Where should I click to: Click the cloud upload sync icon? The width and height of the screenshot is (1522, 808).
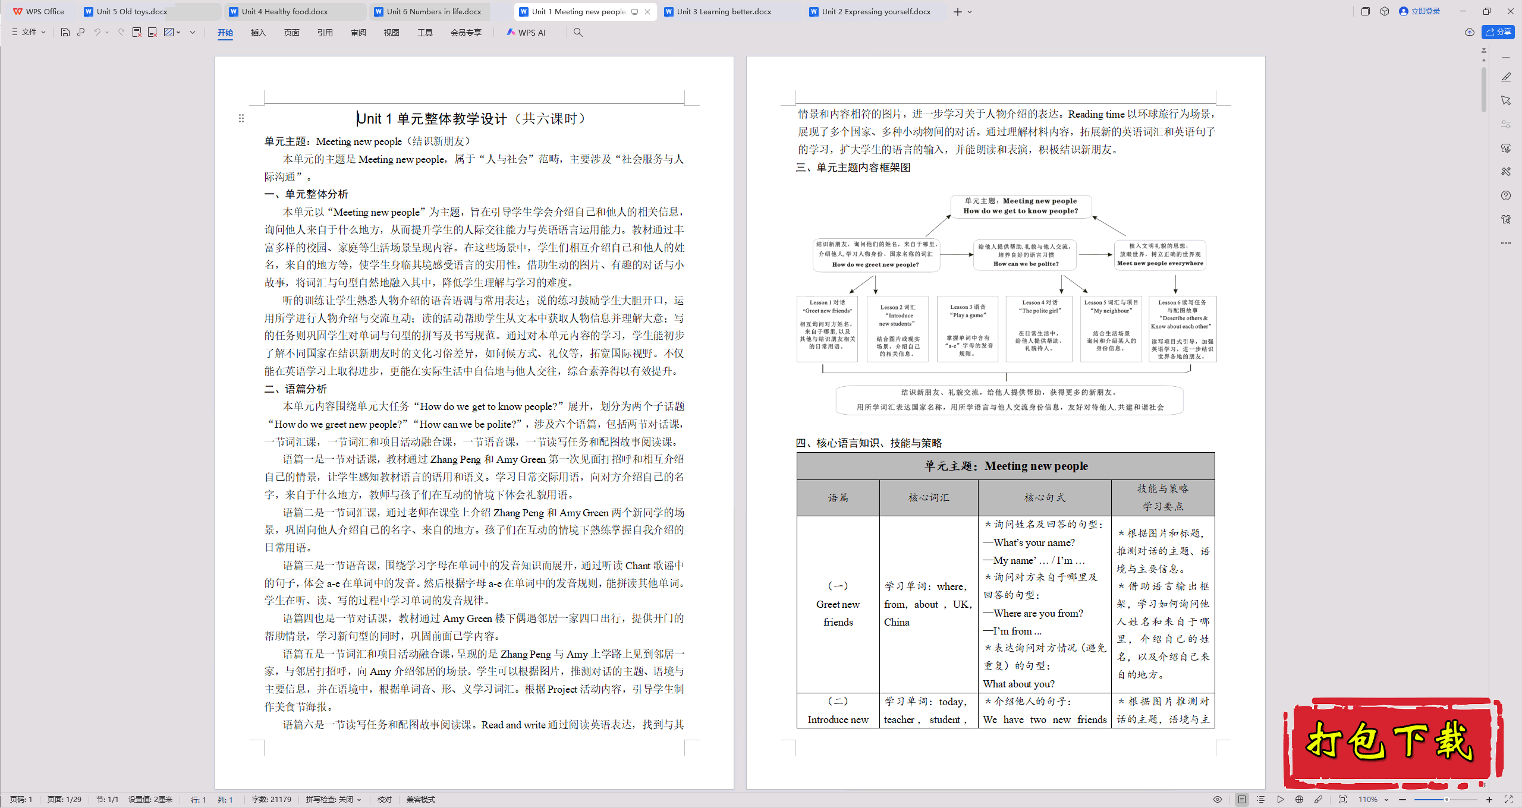click(1470, 32)
